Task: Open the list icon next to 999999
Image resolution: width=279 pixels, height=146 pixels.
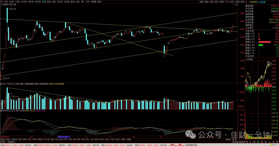Action: coord(249,2)
